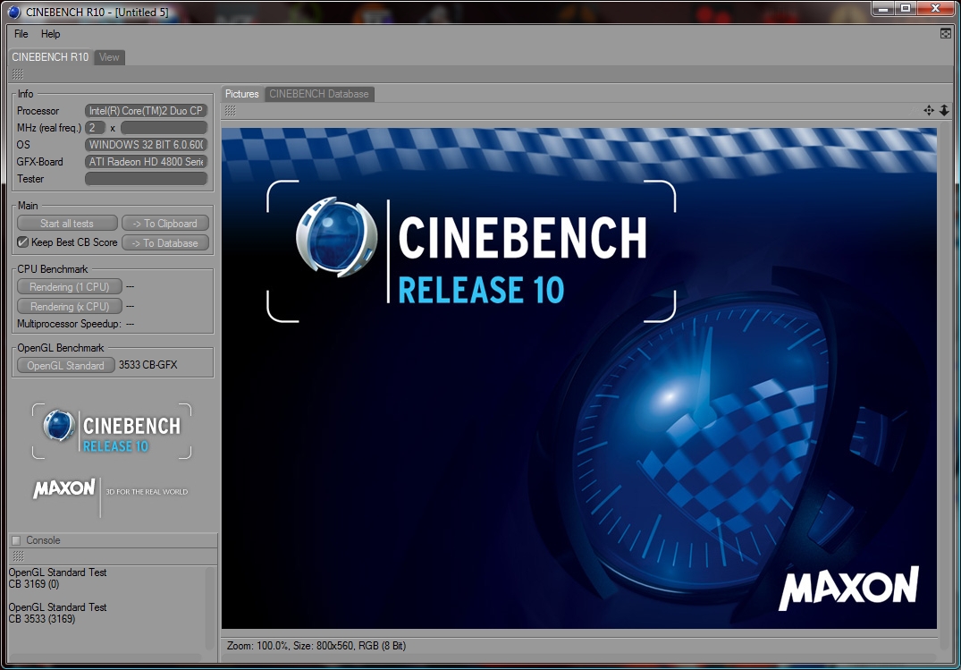Click the grip handle below the CINEBENCH R10 tab
Screen dimensions: 961x670
(18, 74)
